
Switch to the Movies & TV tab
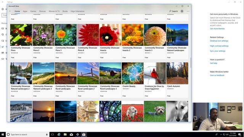pos(54,11)
